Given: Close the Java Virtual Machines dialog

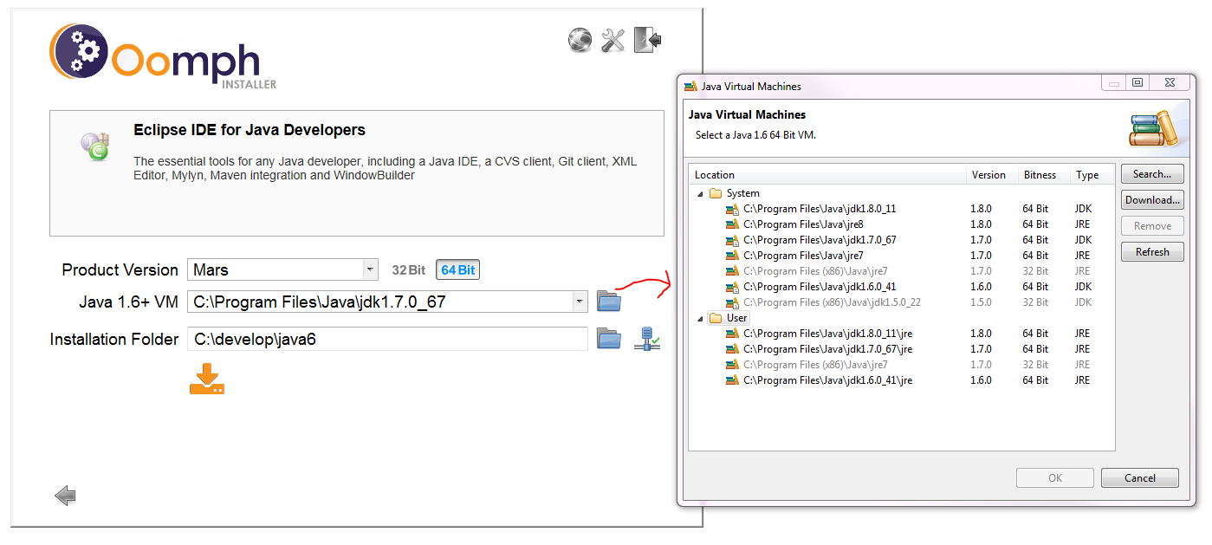Looking at the screenshot, I should click(1170, 83).
